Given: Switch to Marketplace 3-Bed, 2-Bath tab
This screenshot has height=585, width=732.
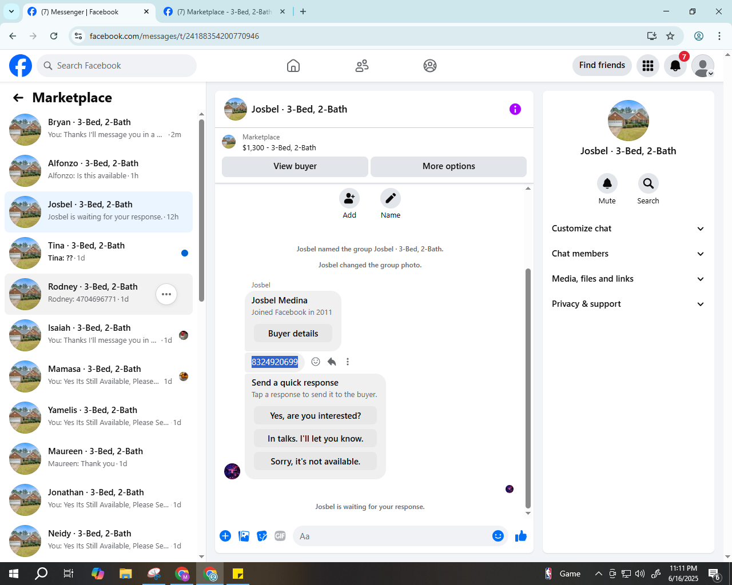Looking at the screenshot, I should pos(224,12).
